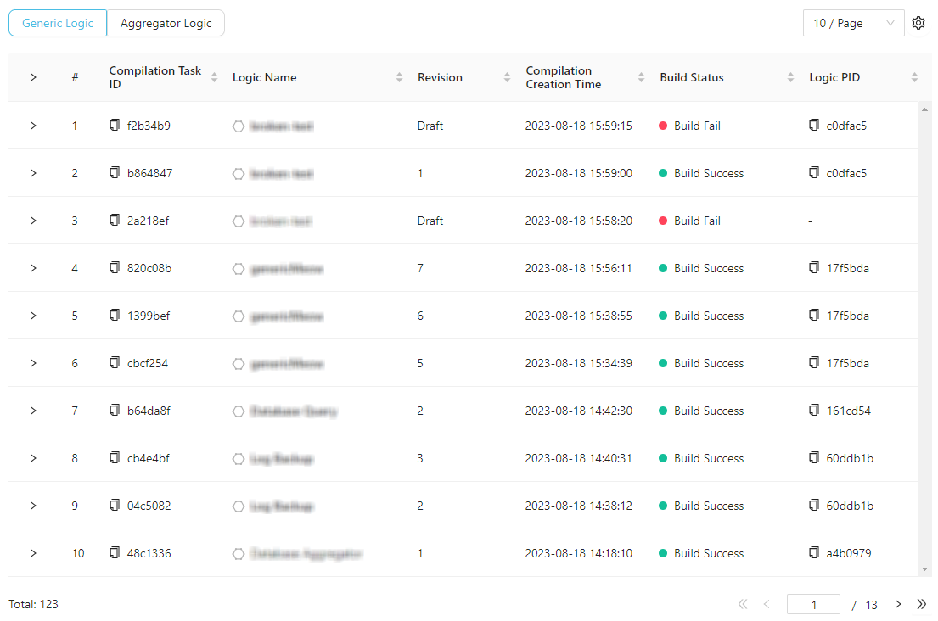The width and height of the screenshot is (938, 621).
Task: Sort by Compilation Creation Time arrows
Action: click(642, 77)
